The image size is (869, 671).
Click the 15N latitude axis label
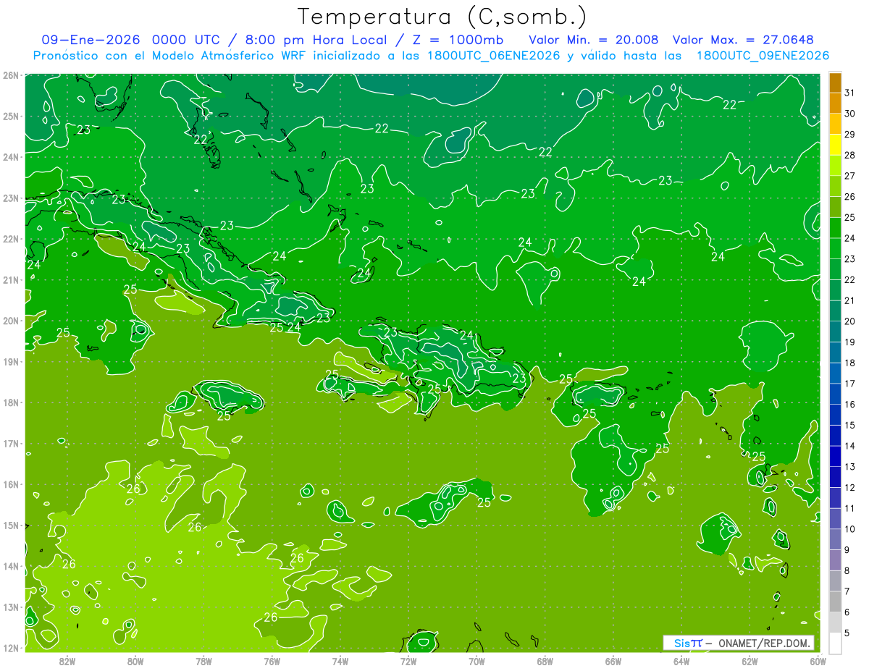10,525
